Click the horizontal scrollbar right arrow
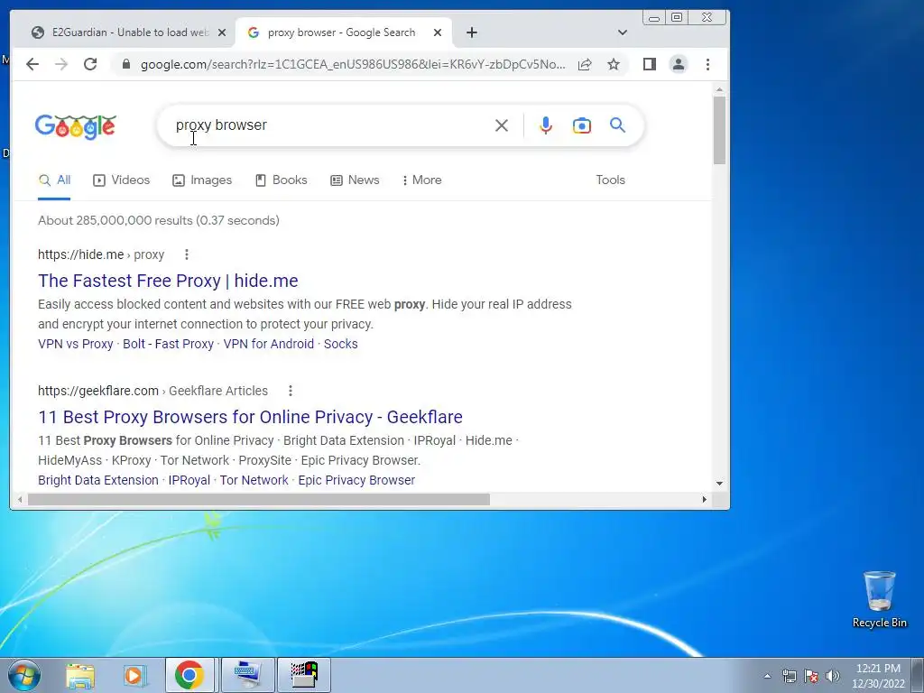The height and width of the screenshot is (693, 924). coord(704,500)
